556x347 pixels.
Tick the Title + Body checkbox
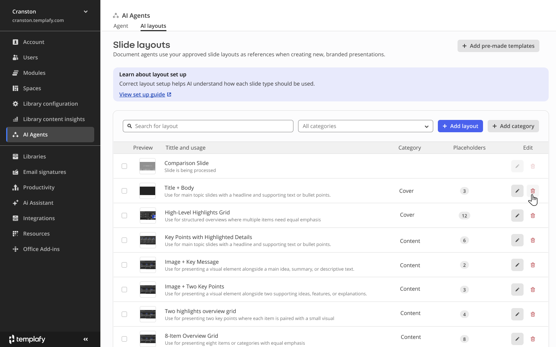[124, 191]
